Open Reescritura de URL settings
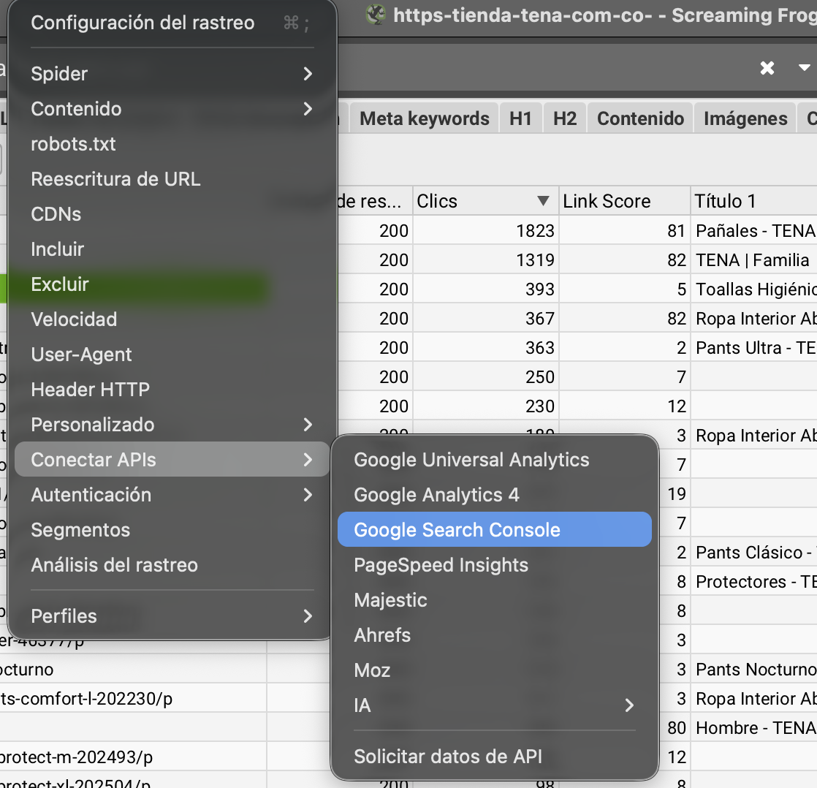 115,179
